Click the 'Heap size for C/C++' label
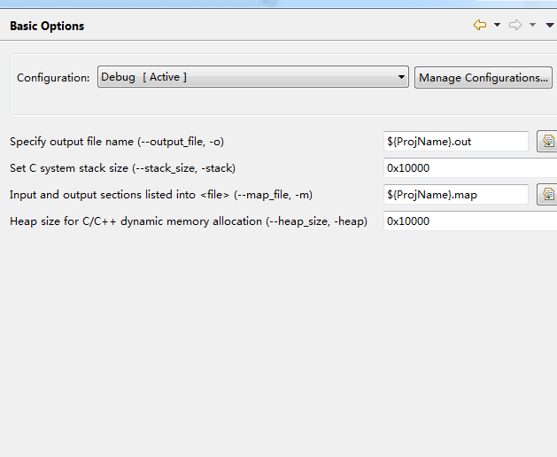The width and height of the screenshot is (557, 457). click(188, 221)
